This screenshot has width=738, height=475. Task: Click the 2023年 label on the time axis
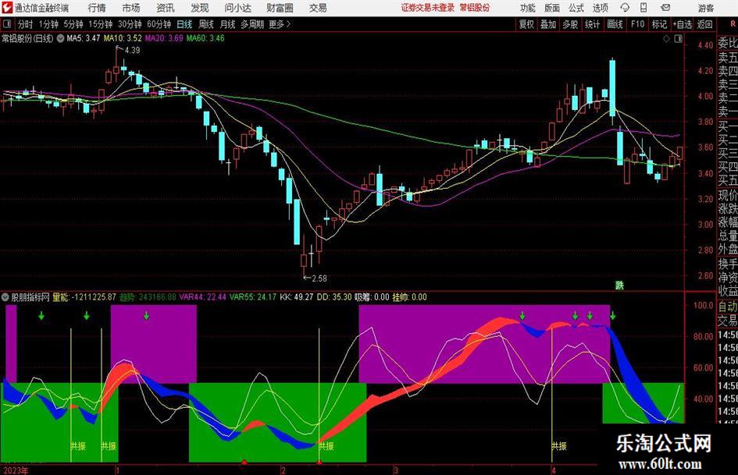coord(15,470)
